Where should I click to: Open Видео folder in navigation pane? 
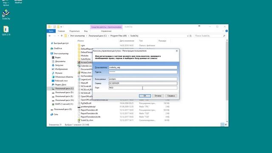pyautogui.click(x=58, y=57)
